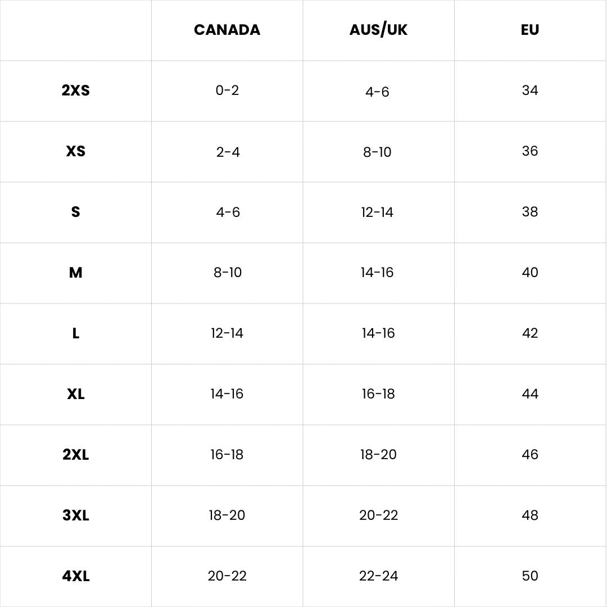Select EU size 50 cell
The image size is (607, 607).
point(529,576)
